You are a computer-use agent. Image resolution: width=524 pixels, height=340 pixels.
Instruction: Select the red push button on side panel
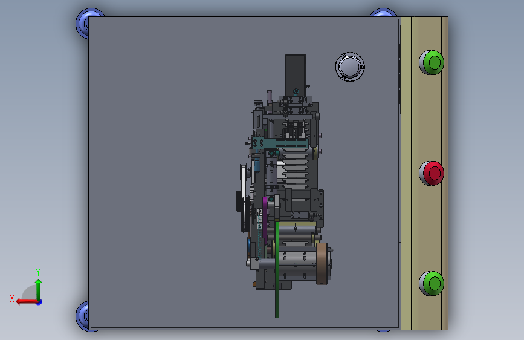point(432,173)
